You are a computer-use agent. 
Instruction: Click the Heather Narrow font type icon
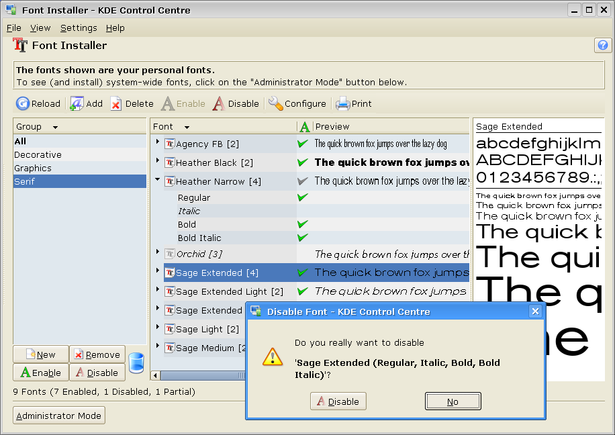click(x=169, y=181)
